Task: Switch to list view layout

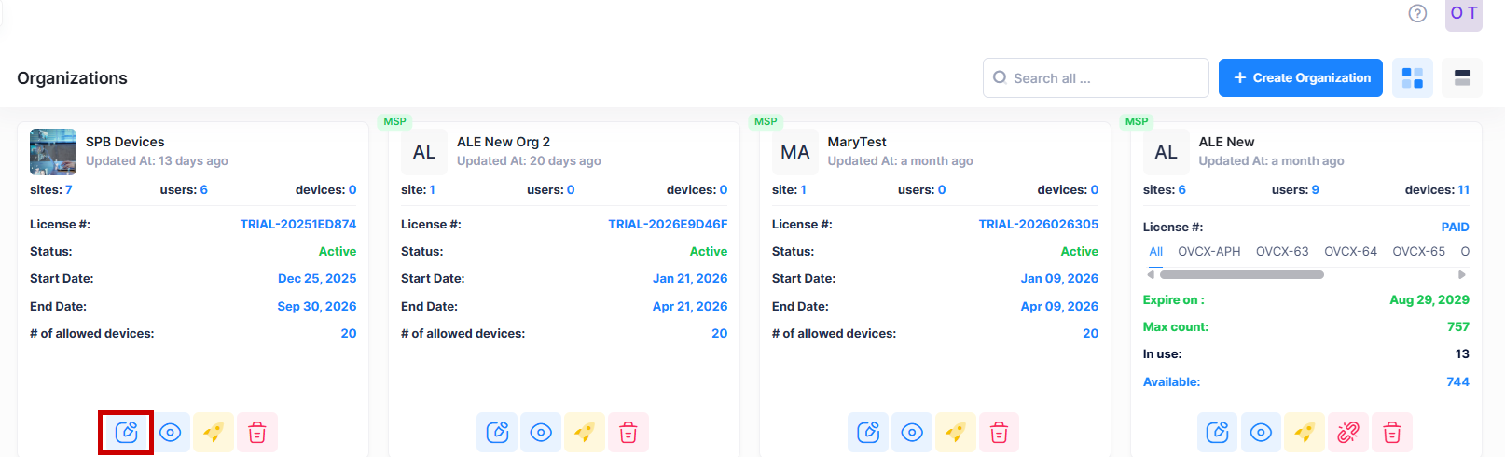Action: (x=1462, y=78)
